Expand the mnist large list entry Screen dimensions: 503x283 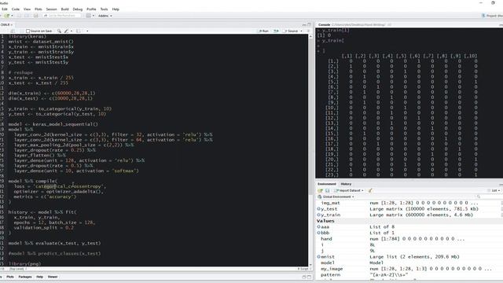pyautogui.click(x=318, y=257)
